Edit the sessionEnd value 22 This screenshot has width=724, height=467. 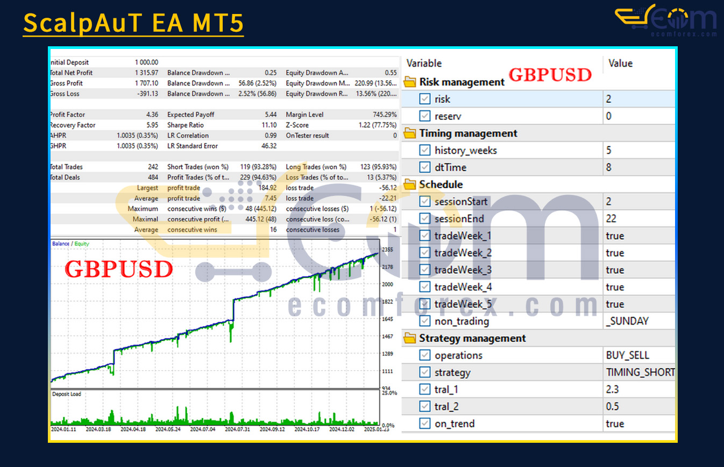pyautogui.click(x=639, y=219)
